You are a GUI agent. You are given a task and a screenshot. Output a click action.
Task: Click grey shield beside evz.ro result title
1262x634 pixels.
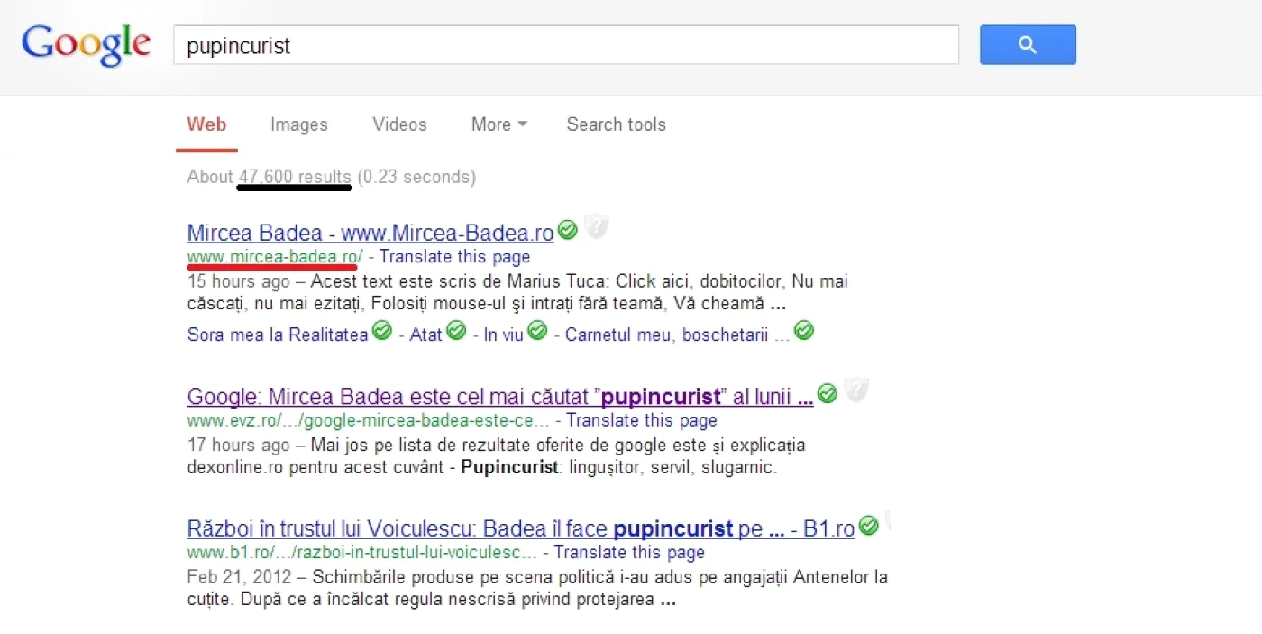[x=855, y=391]
